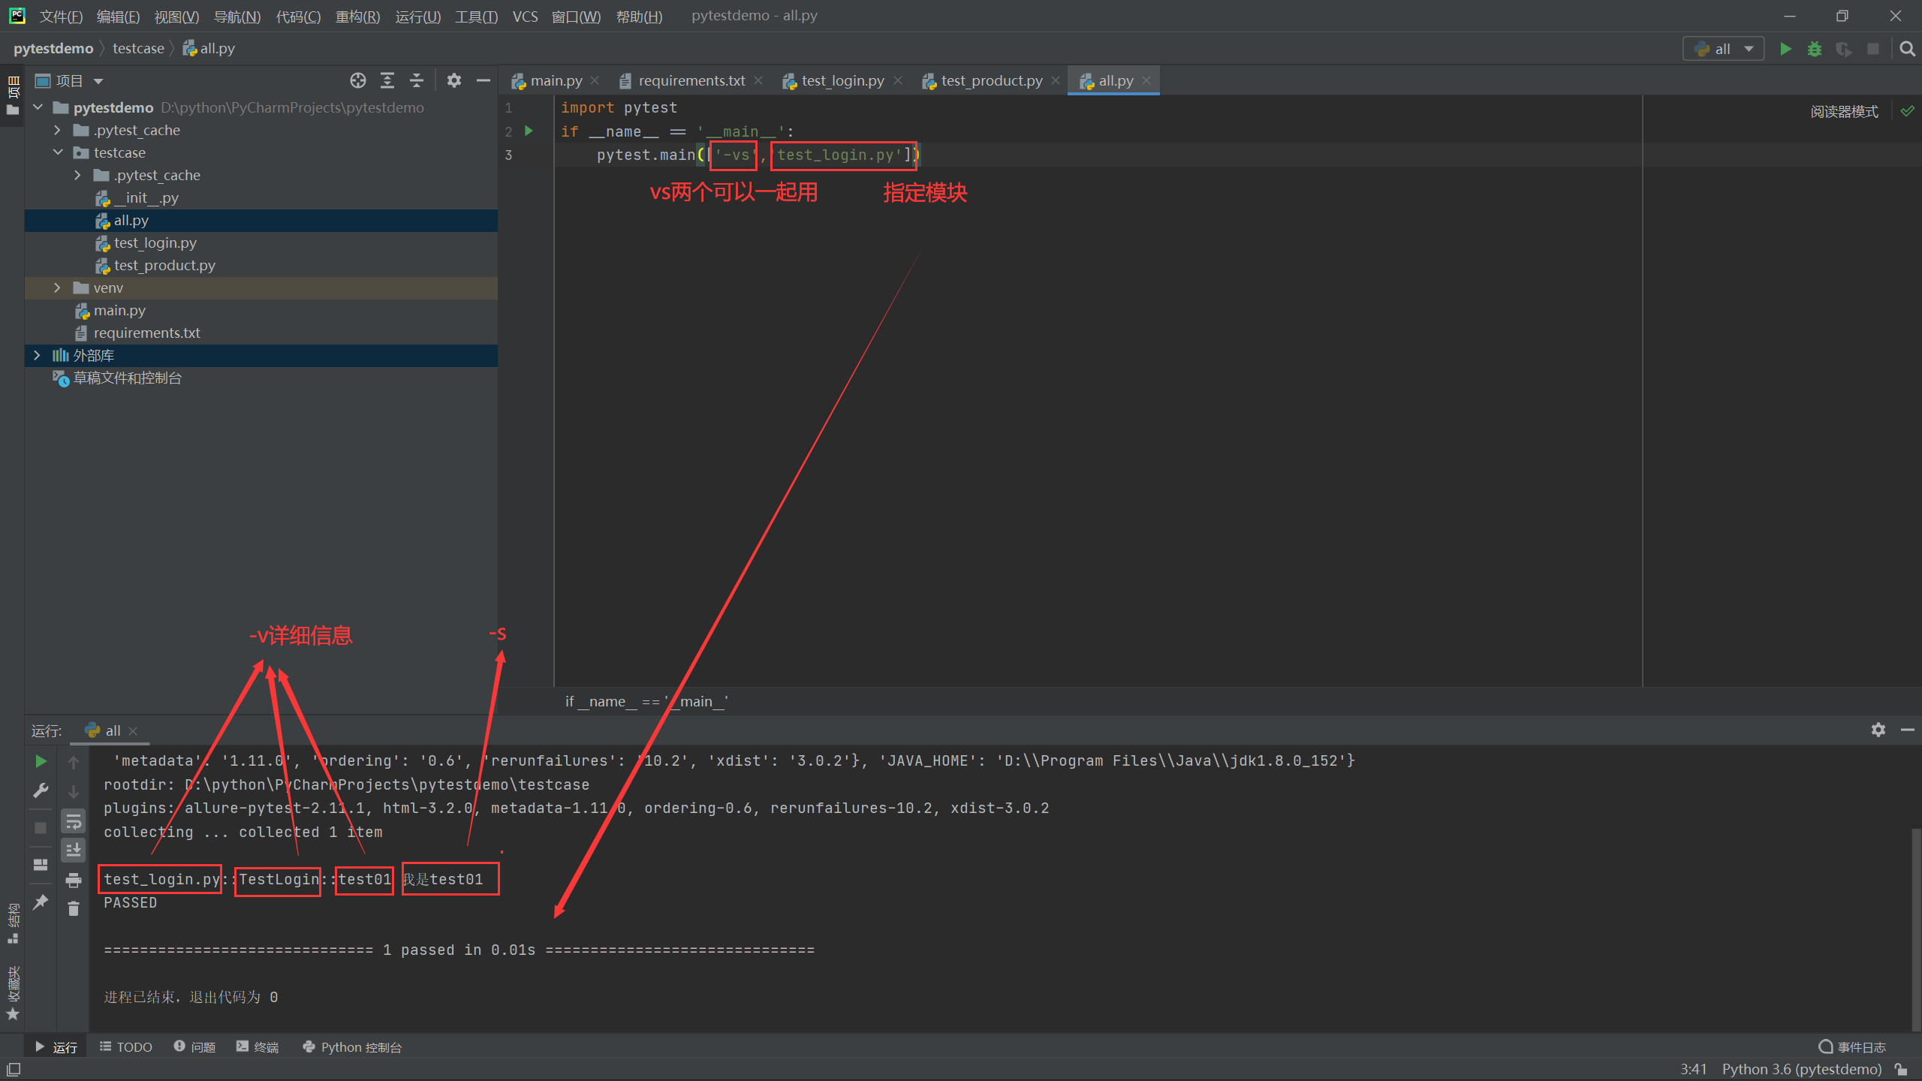Open project panel gear settings

(x=453, y=80)
